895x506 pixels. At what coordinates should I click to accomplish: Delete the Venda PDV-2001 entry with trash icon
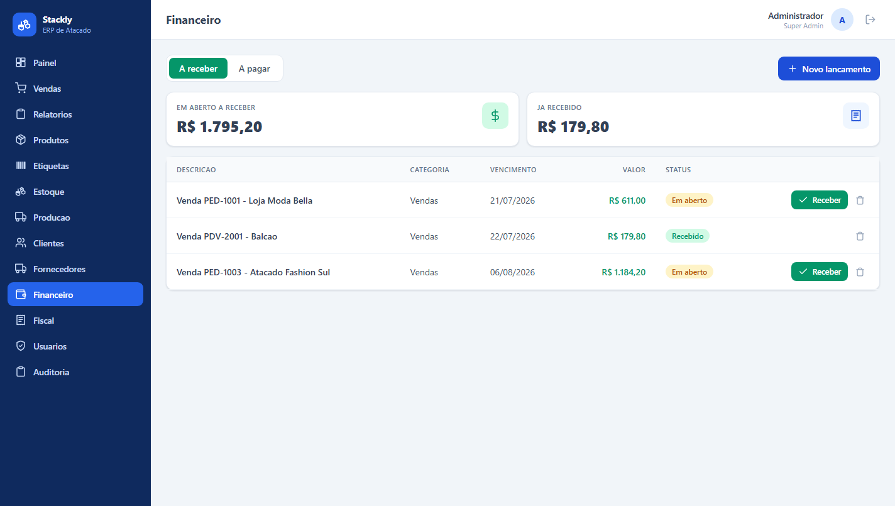click(x=860, y=236)
